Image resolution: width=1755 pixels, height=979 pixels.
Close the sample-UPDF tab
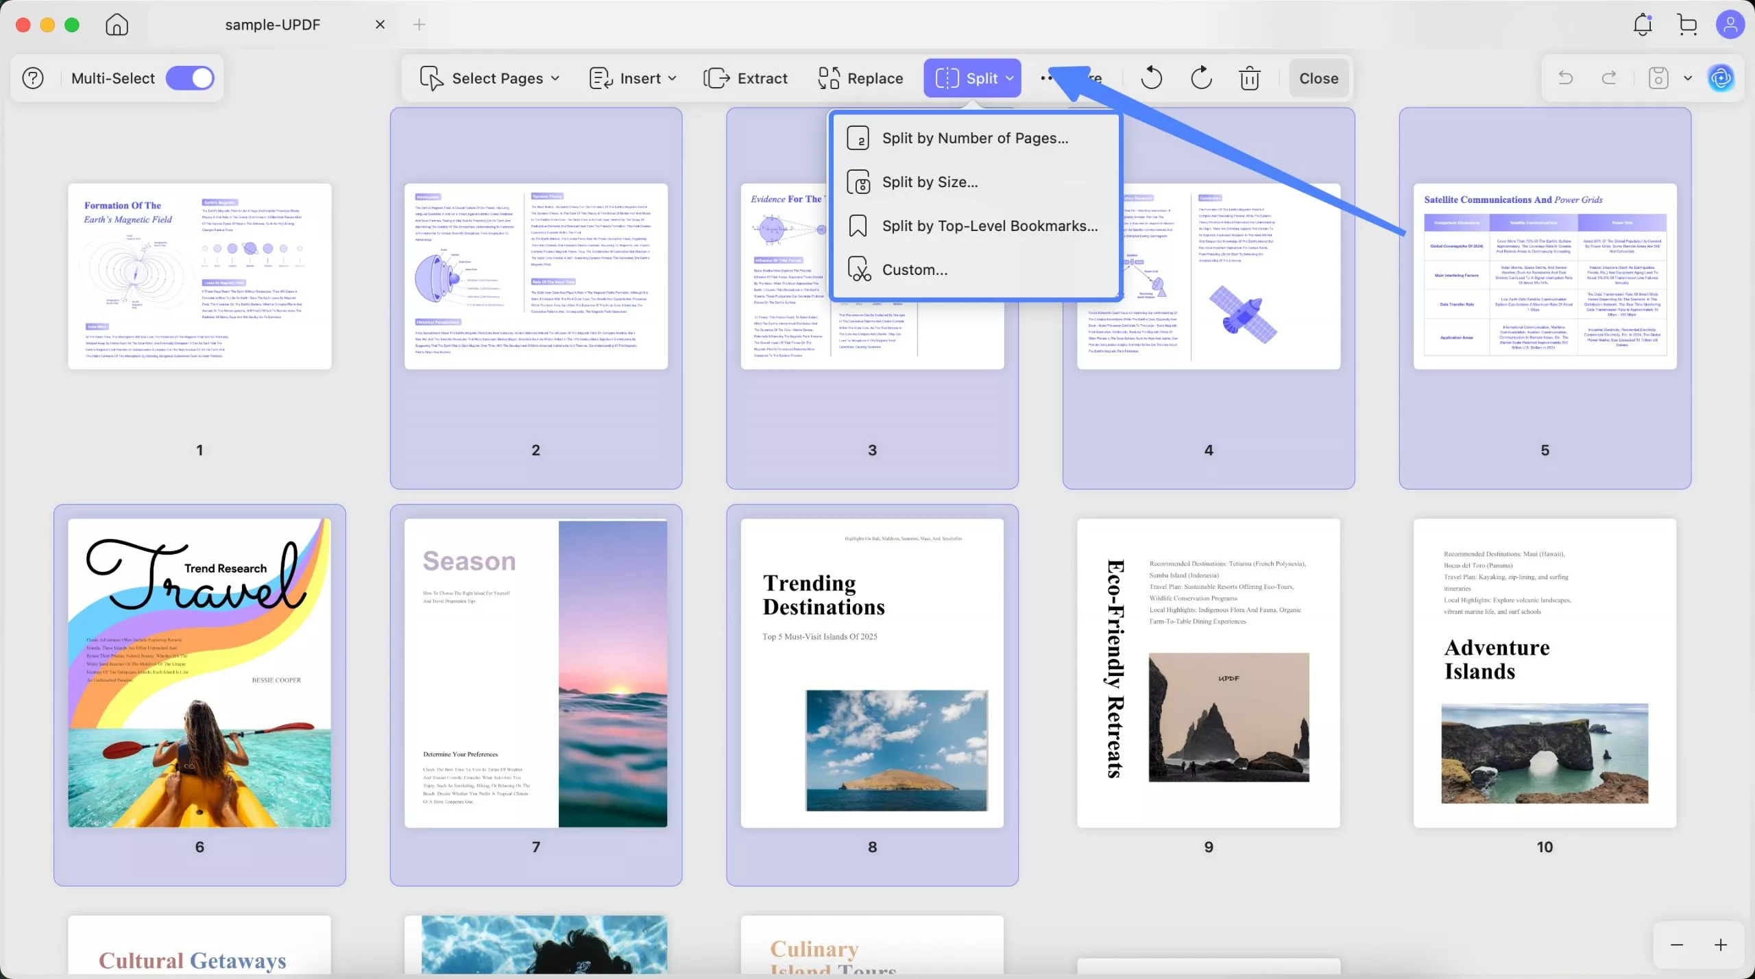click(380, 25)
